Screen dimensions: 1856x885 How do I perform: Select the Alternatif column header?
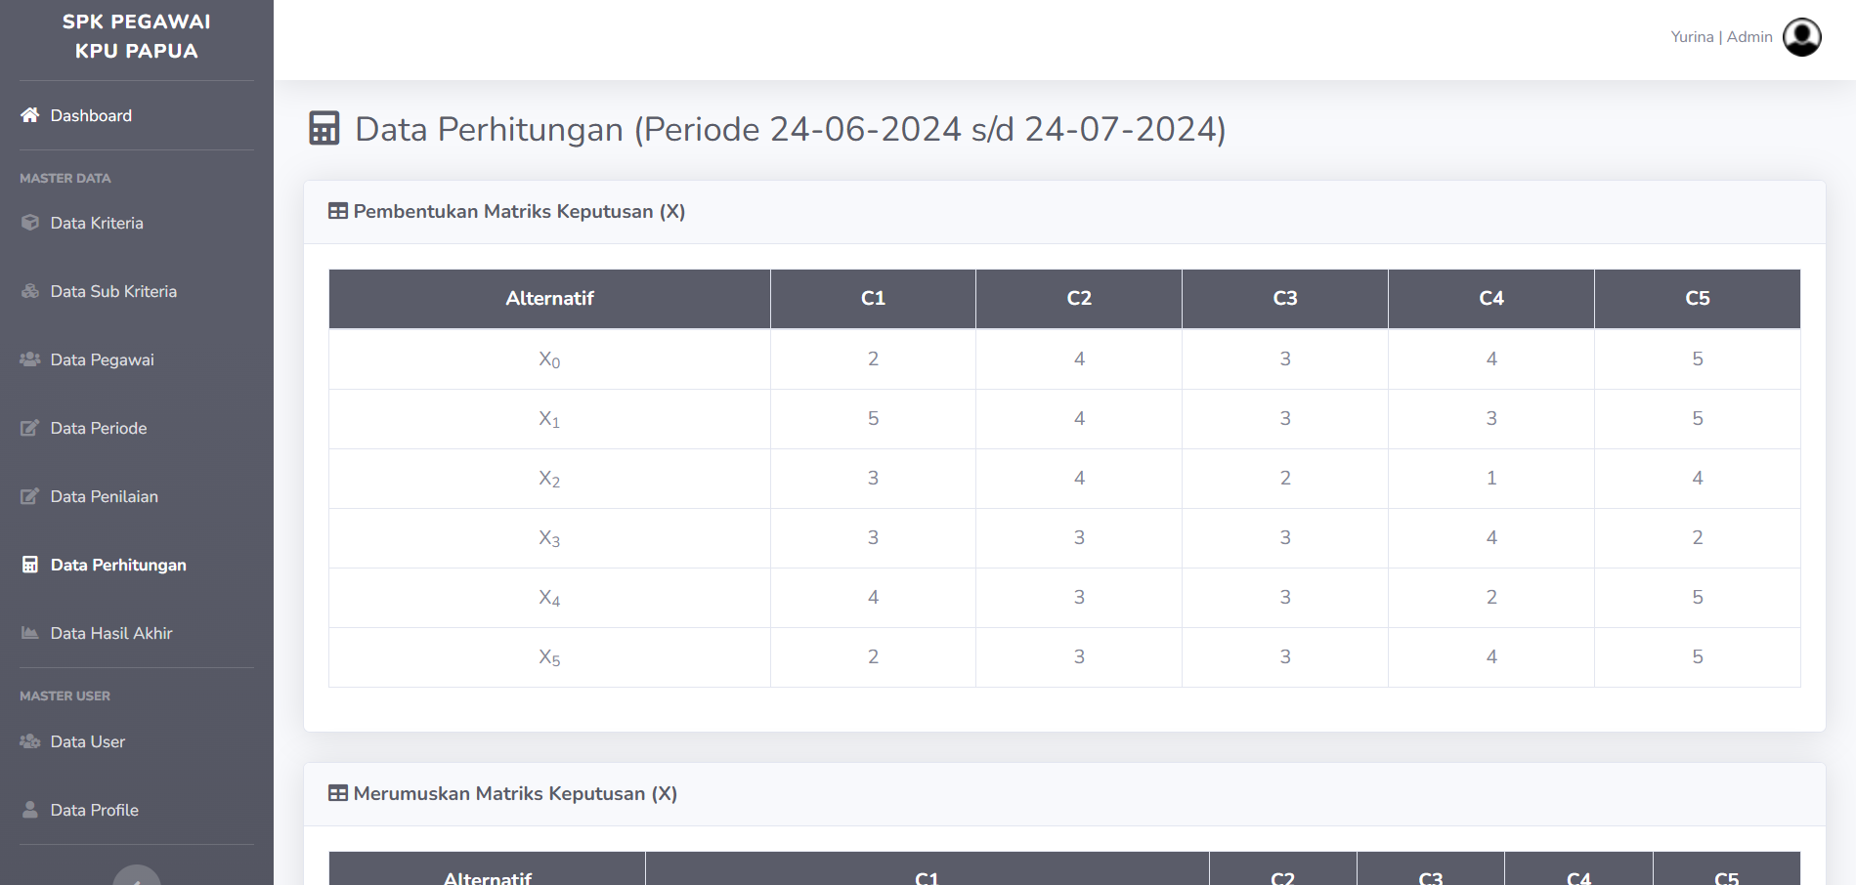549,299
